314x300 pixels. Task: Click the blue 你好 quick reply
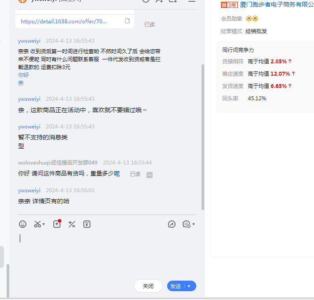23,75
